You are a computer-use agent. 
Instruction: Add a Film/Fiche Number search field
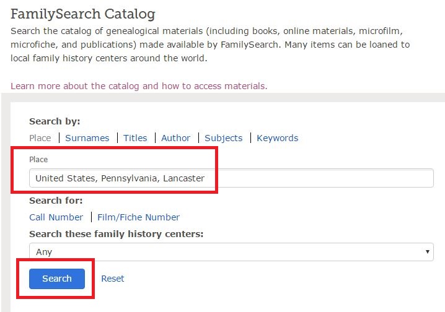pyautogui.click(x=138, y=217)
